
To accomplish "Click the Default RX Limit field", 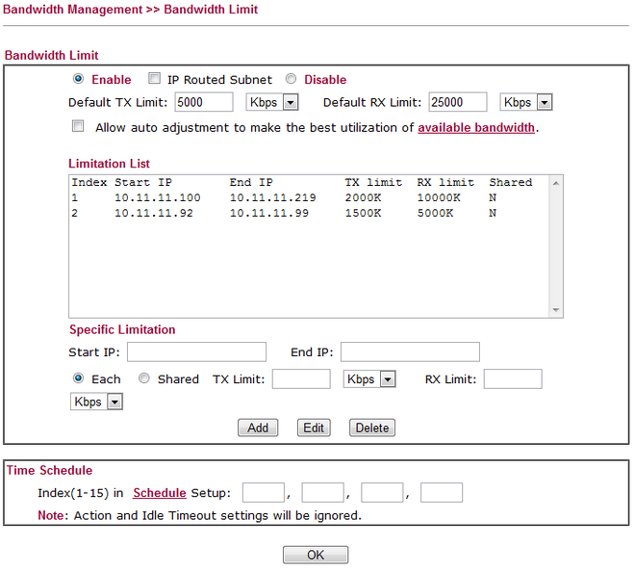I will click(458, 102).
